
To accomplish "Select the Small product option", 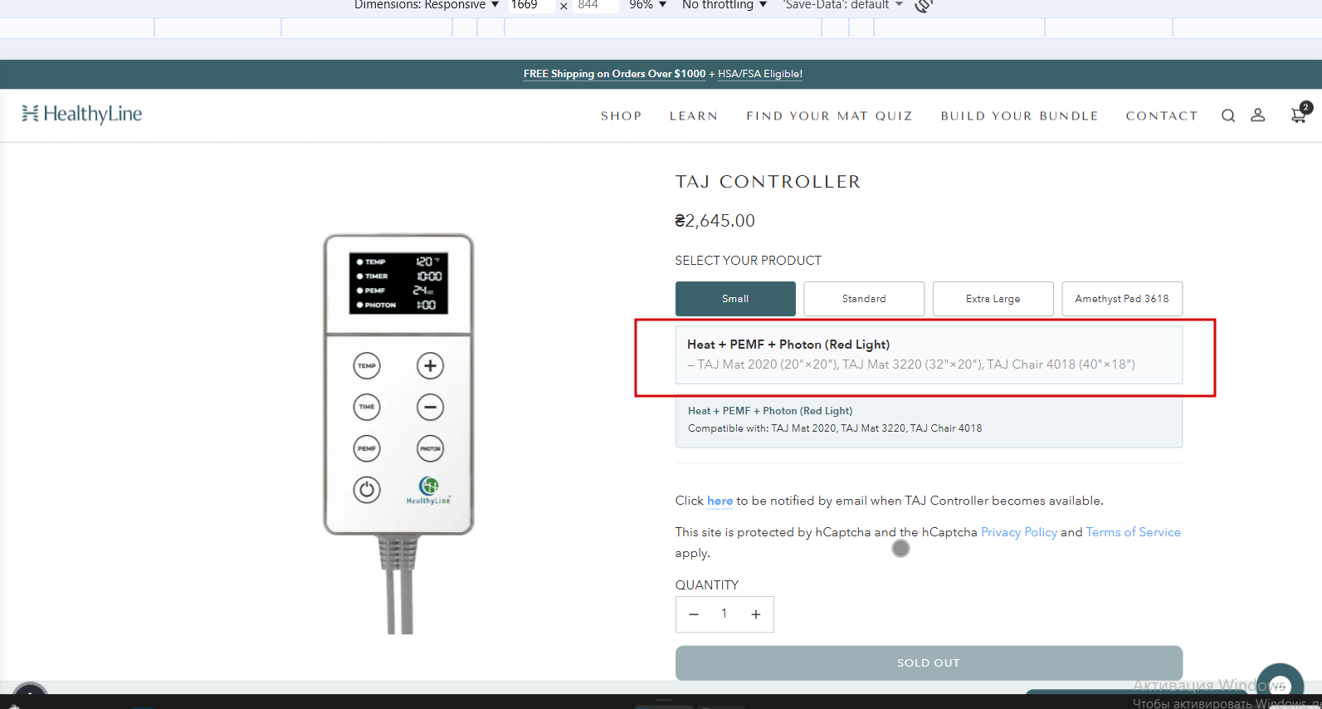I will (x=735, y=299).
